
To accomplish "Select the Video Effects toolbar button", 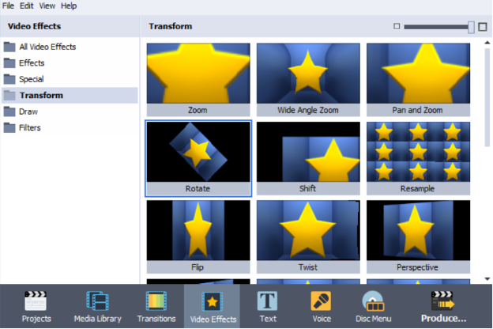I will pyautogui.click(x=213, y=306).
